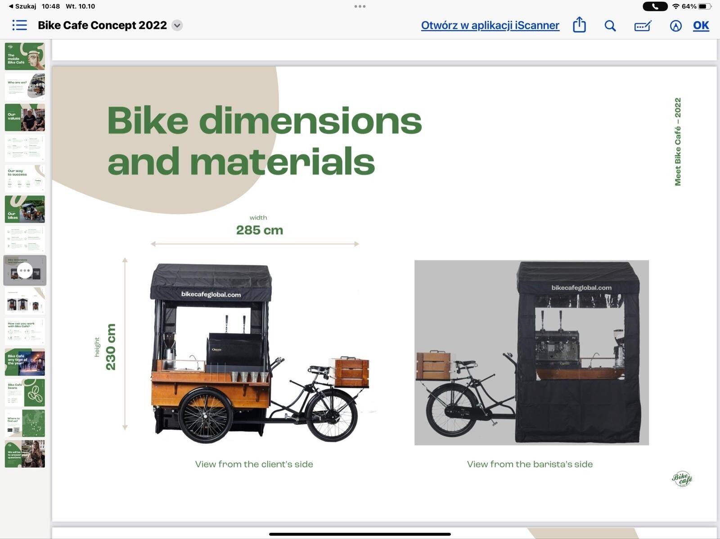Open options on selected page thumbnail
This screenshot has height=539, width=720.
coord(25,270)
